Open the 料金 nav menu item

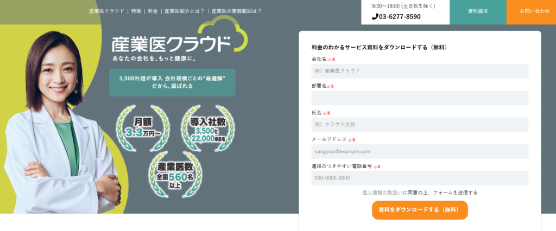[153, 11]
